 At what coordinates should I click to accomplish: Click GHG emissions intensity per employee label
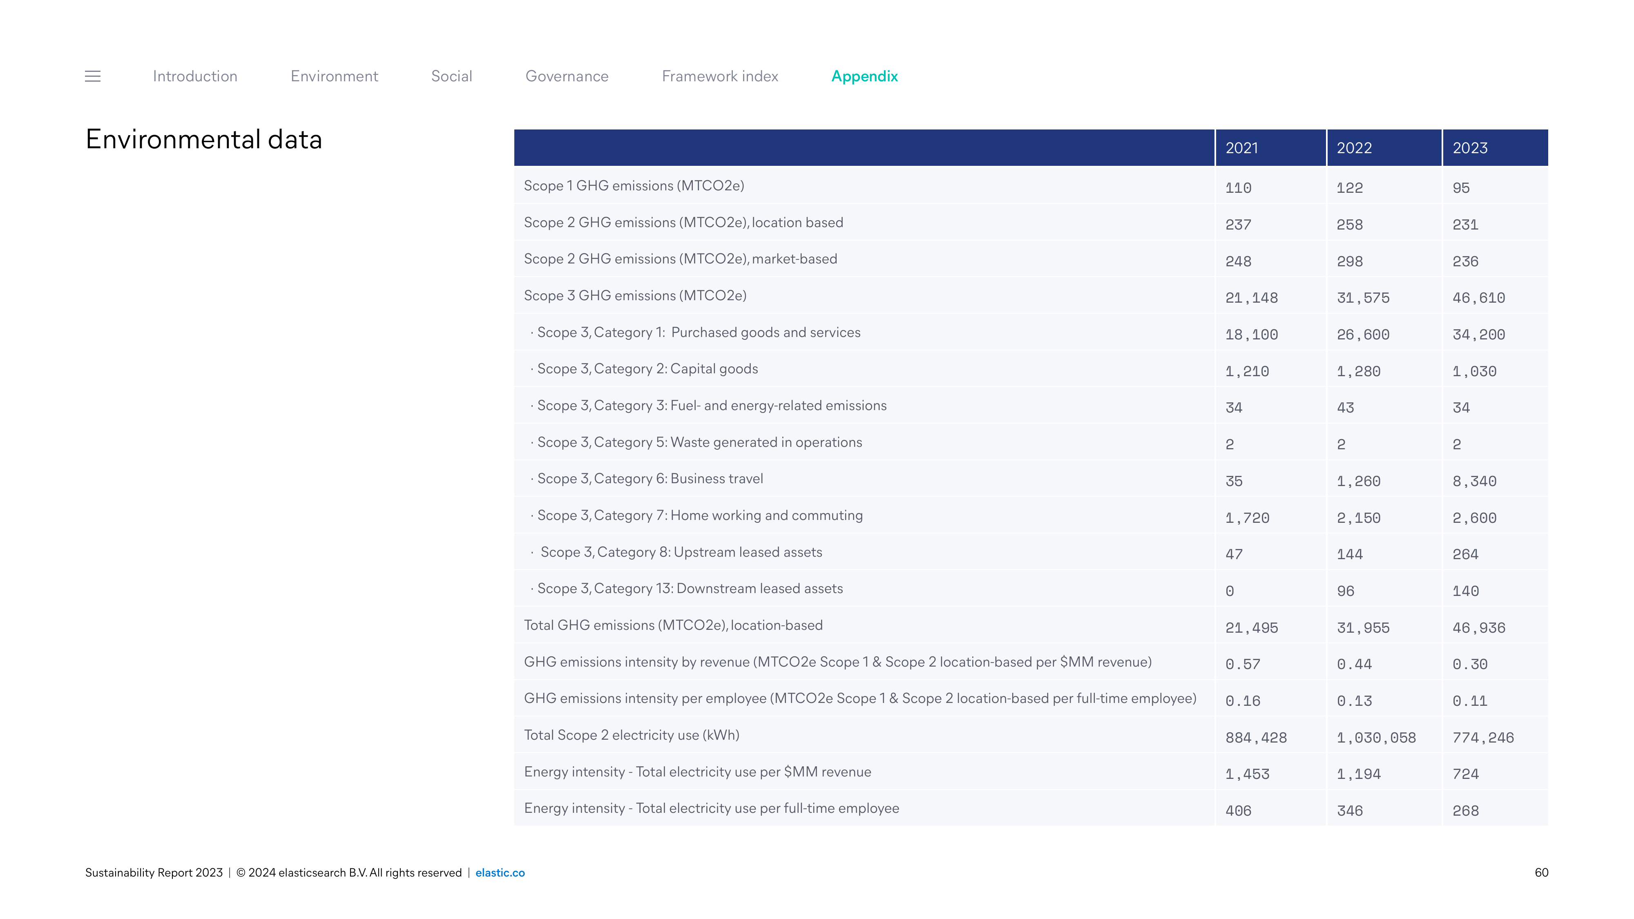click(x=860, y=698)
